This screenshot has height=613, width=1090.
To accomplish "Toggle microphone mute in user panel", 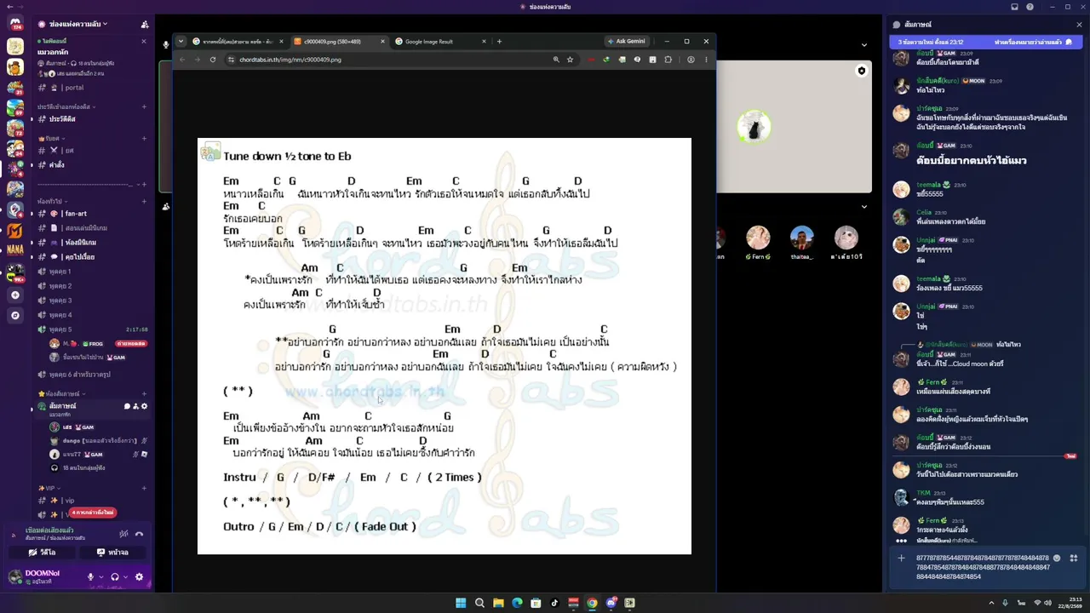I will (90, 577).
